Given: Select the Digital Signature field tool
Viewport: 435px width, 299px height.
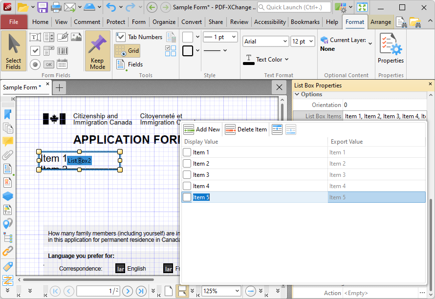Looking at the screenshot, I should (x=63, y=37).
